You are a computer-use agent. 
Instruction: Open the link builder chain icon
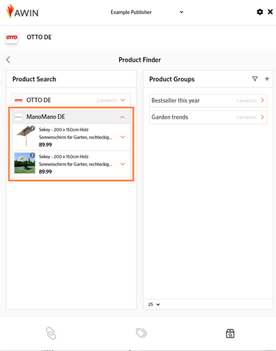tap(51, 333)
